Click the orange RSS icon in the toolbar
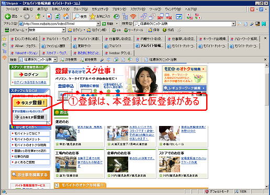 (133, 17)
